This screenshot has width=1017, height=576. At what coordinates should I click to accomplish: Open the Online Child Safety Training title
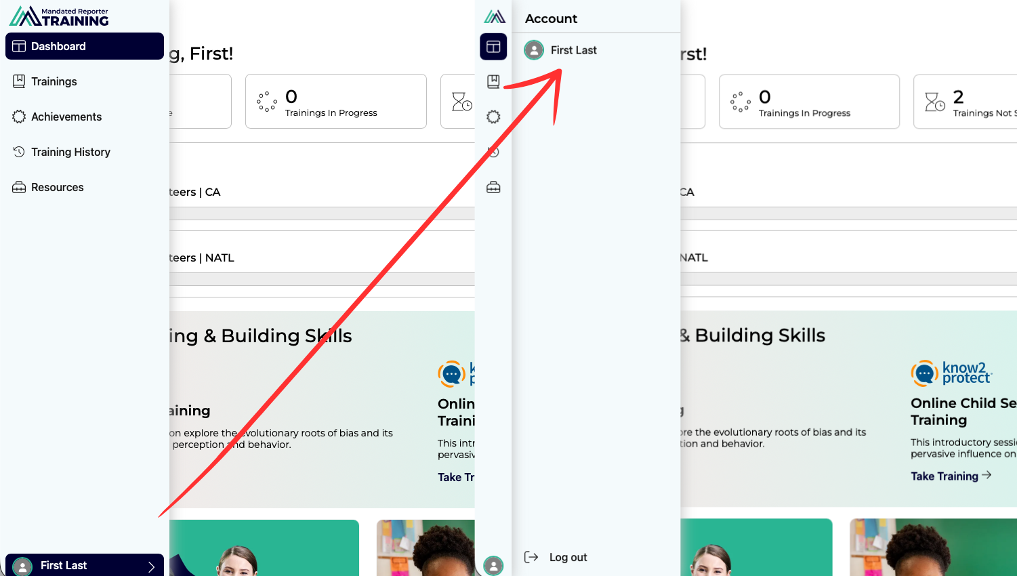963,411
